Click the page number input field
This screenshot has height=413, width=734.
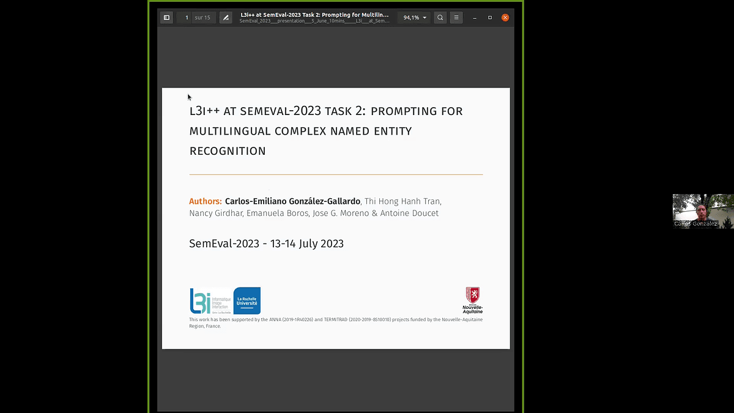coord(187,18)
